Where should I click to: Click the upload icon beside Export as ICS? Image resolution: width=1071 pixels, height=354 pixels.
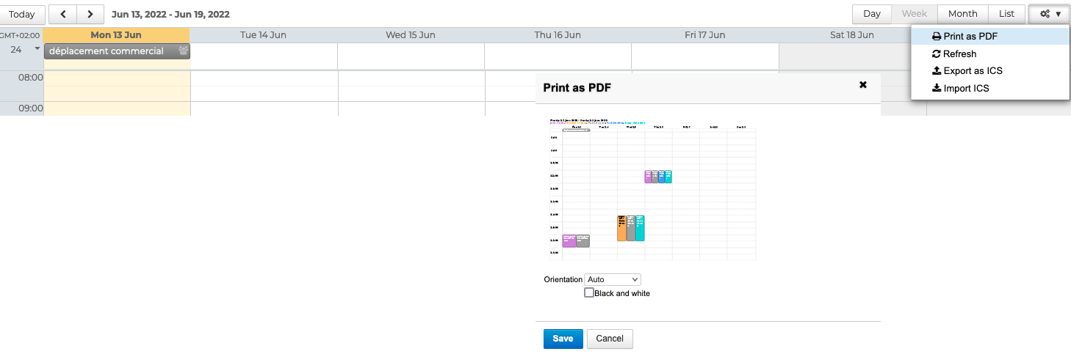(x=936, y=71)
